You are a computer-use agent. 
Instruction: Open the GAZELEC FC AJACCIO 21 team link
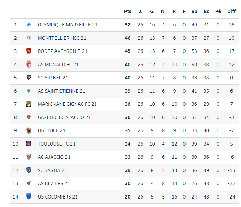tap(64, 117)
